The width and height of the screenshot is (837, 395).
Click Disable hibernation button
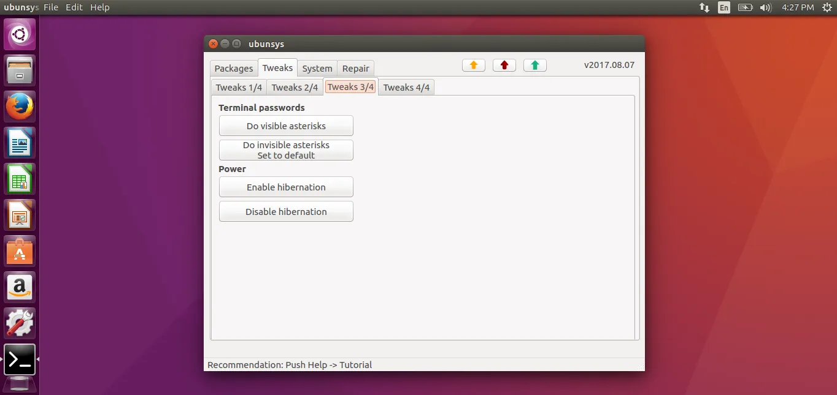[286, 212]
